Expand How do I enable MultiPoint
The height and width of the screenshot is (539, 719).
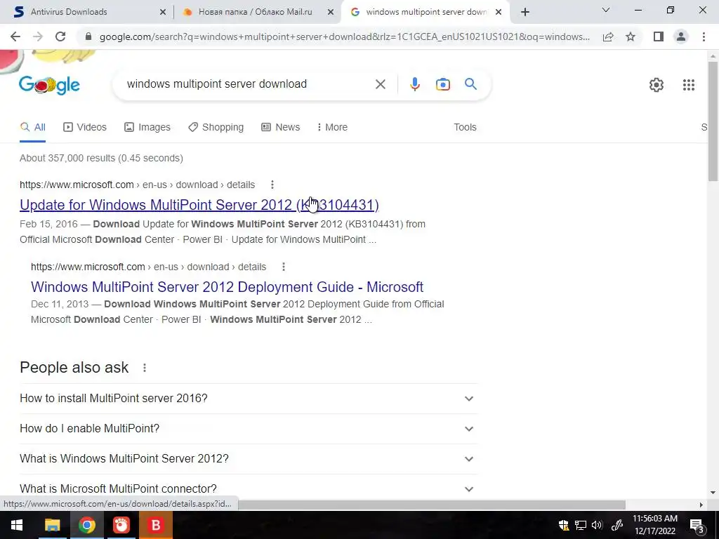tap(249, 429)
